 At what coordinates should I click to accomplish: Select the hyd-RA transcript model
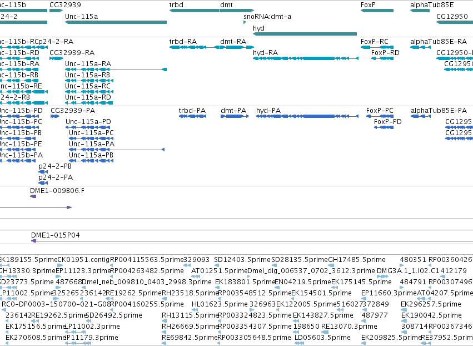coord(306,58)
